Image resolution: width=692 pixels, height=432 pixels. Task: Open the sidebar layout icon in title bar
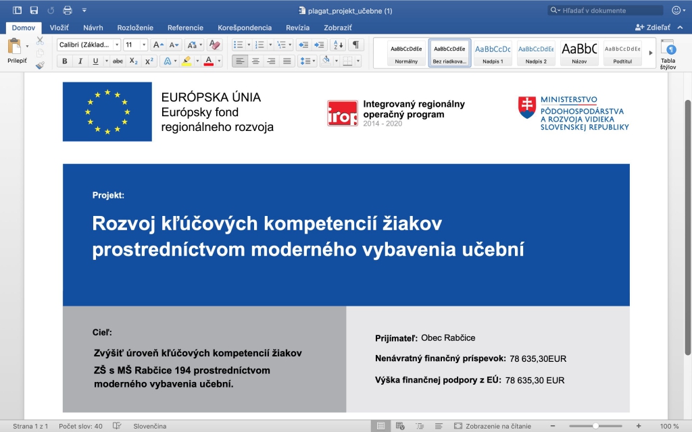17,10
